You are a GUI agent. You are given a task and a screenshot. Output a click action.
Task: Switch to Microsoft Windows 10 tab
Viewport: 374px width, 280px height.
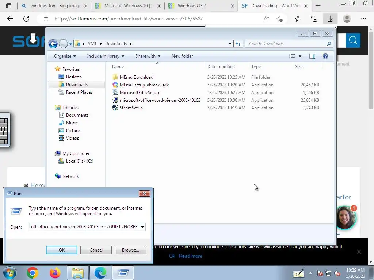pos(127,6)
